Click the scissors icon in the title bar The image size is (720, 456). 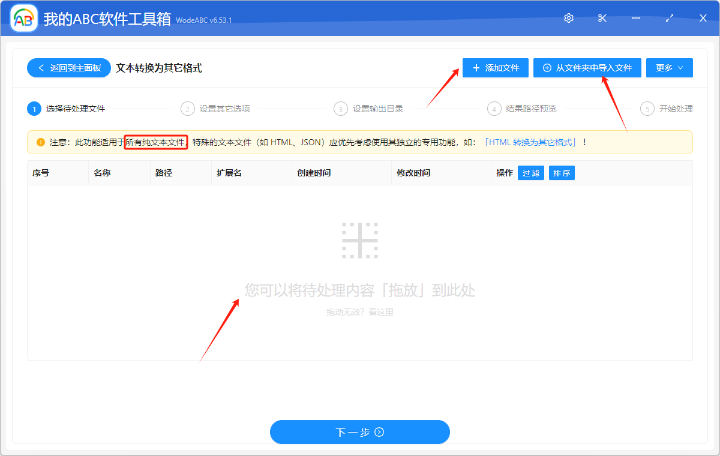[x=602, y=18]
